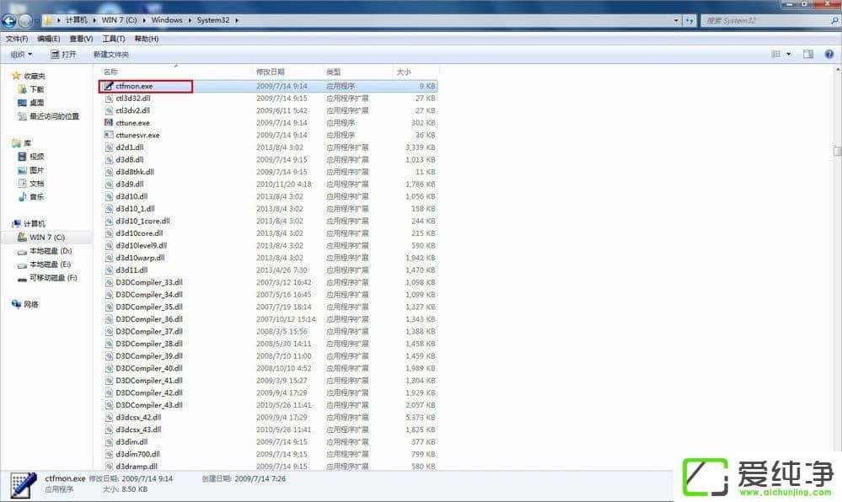Select 音乐 library in sidebar

[x=37, y=197]
